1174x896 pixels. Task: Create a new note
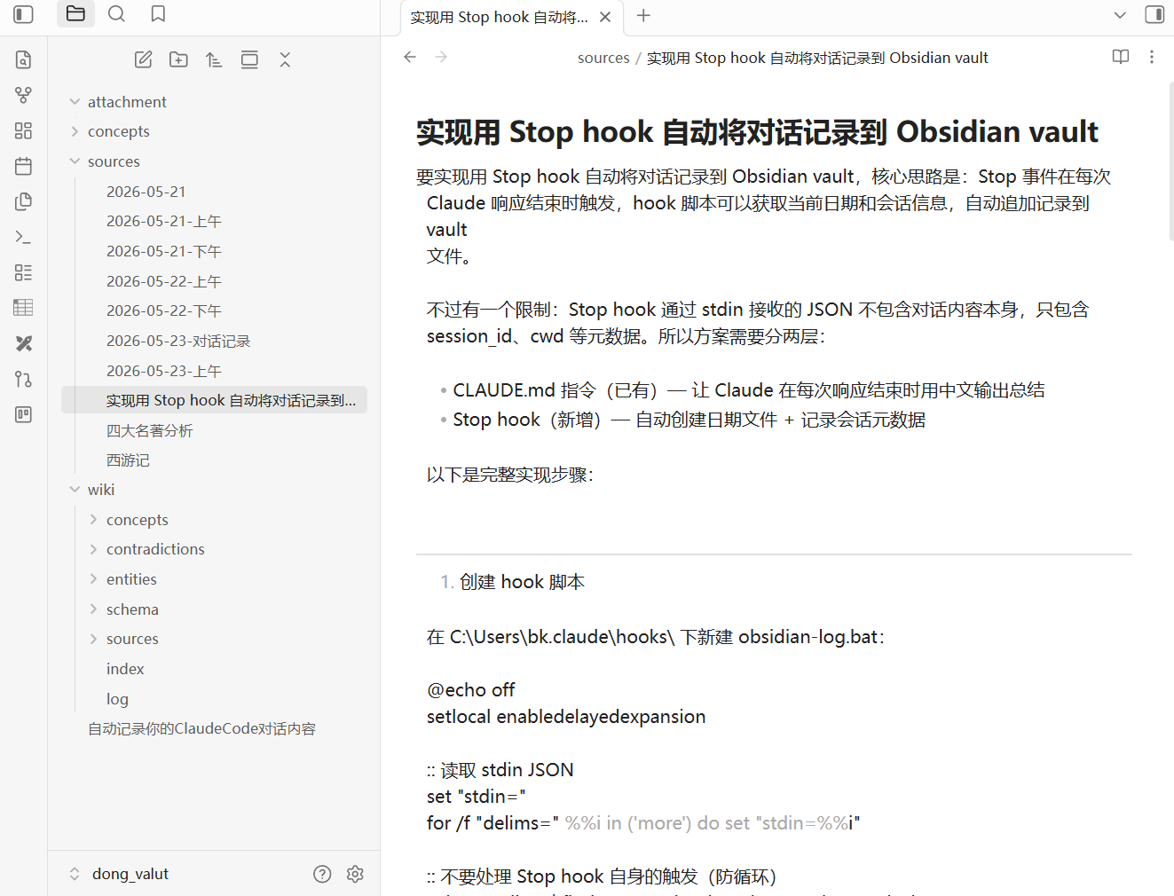pyautogui.click(x=143, y=59)
